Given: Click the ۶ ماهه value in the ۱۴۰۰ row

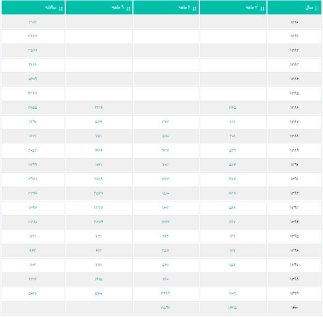Looking at the screenshot, I should [x=165, y=307].
